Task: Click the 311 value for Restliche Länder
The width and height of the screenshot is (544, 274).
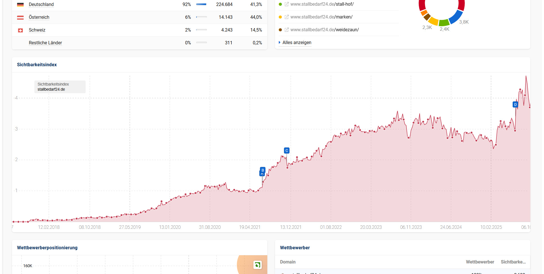Action: (x=229, y=43)
